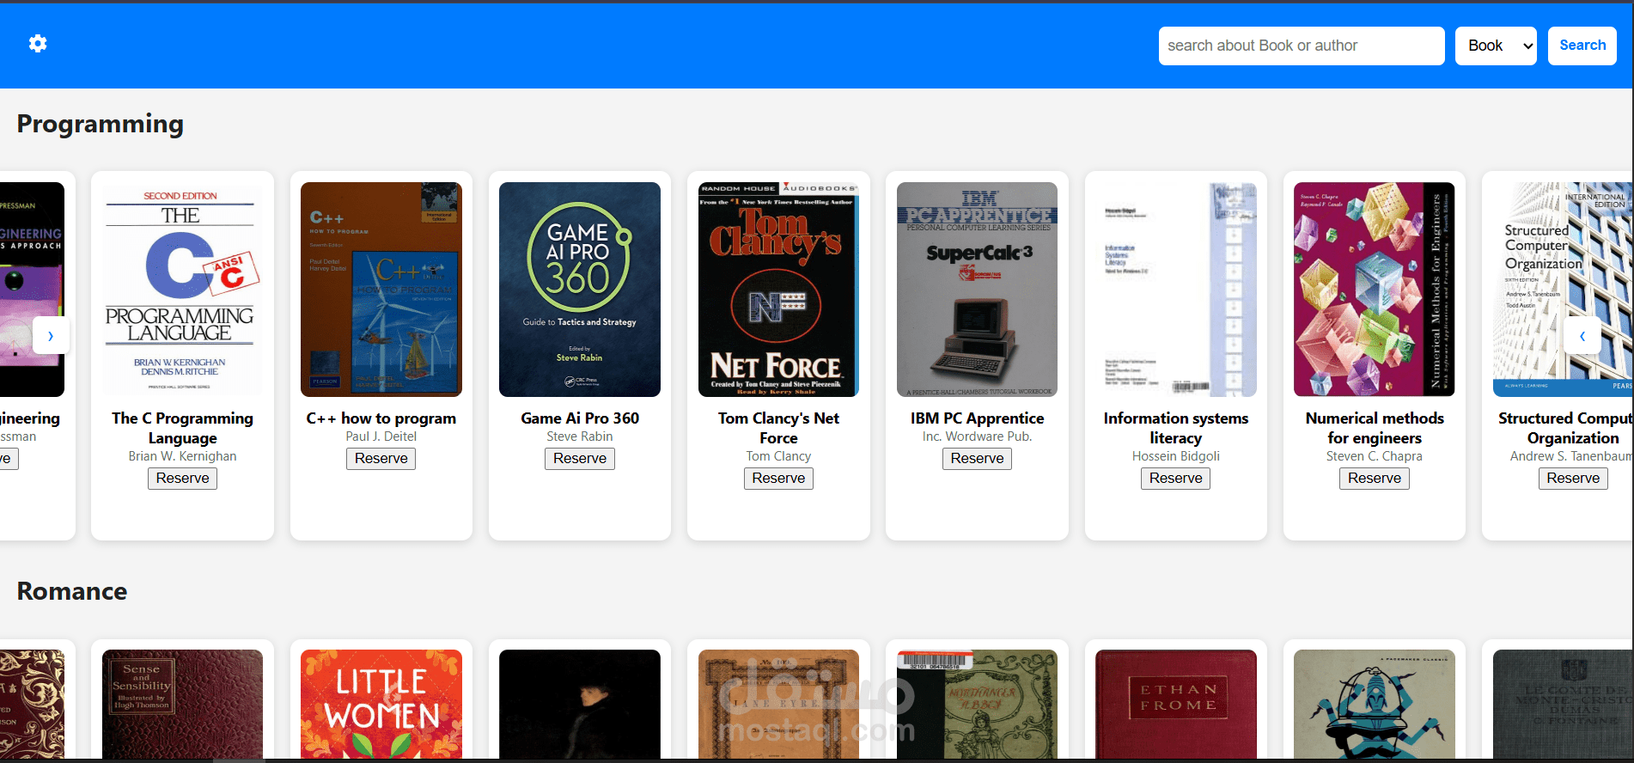Move Programming carousel back with left chevron
This screenshot has width=1634, height=763.
coord(1582,336)
